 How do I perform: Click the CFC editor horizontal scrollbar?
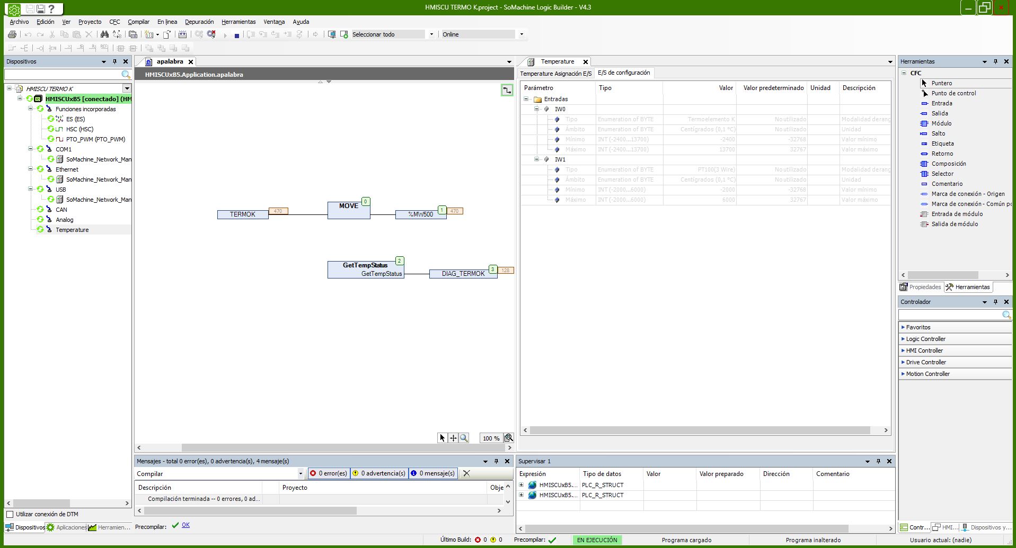[x=324, y=448]
